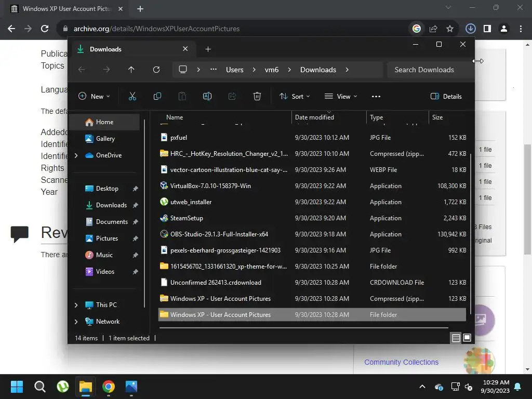Click the Search Downloads field

pyautogui.click(x=429, y=70)
